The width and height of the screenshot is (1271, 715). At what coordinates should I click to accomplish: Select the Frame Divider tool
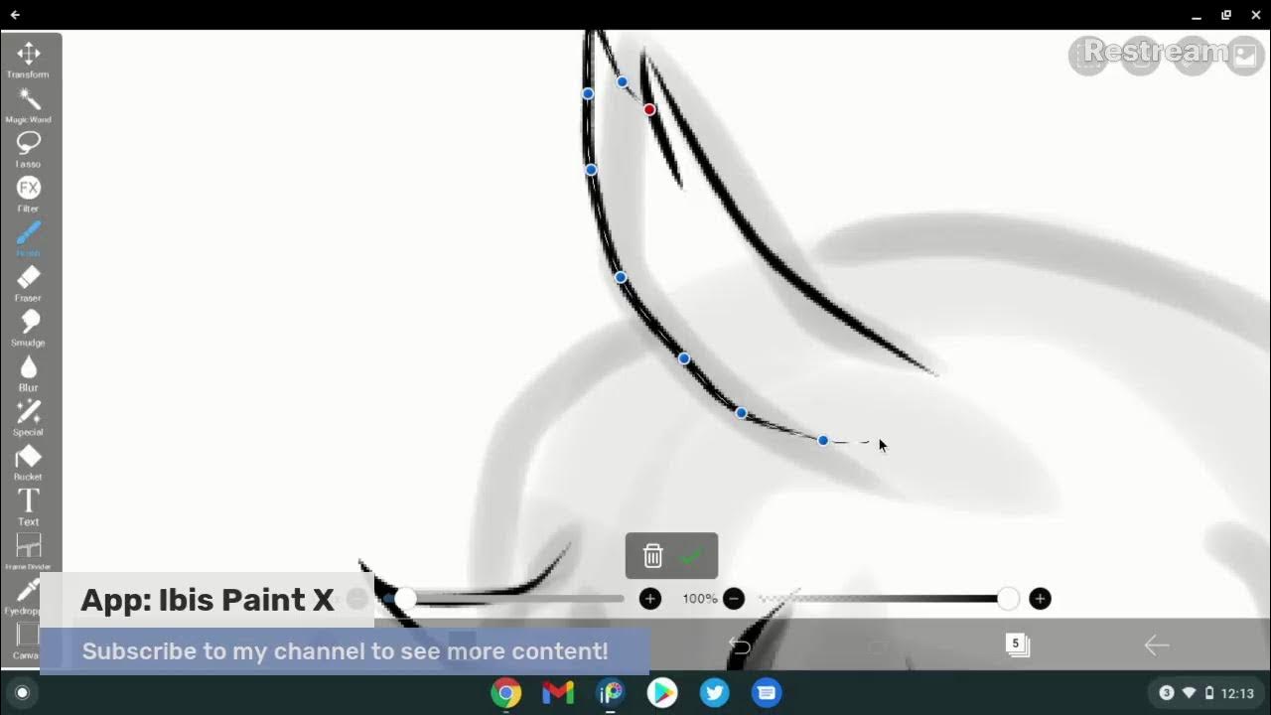tap(28, 551)
